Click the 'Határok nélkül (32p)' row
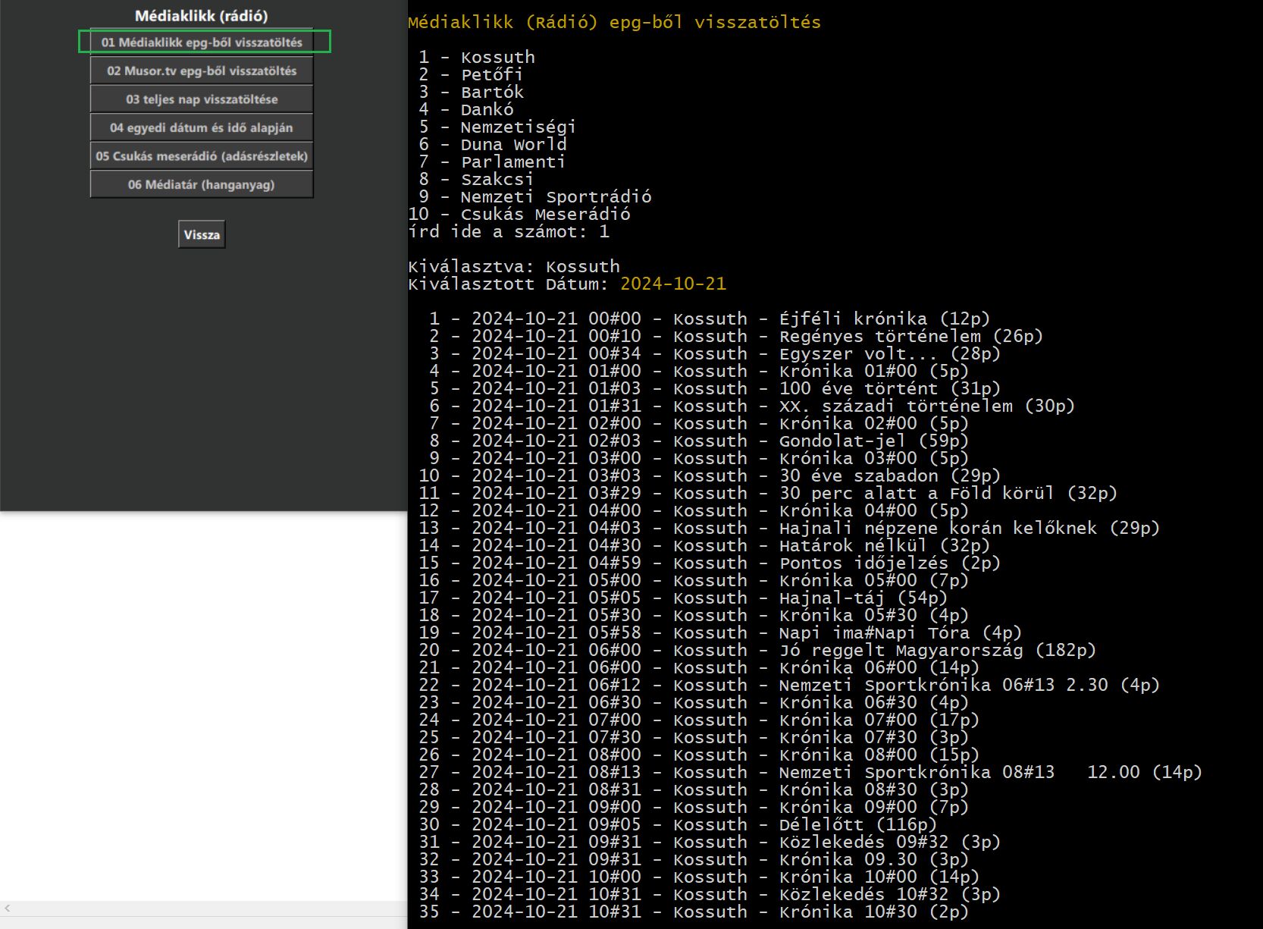This screenshot has width=1263, height=929. pos(704,546)
